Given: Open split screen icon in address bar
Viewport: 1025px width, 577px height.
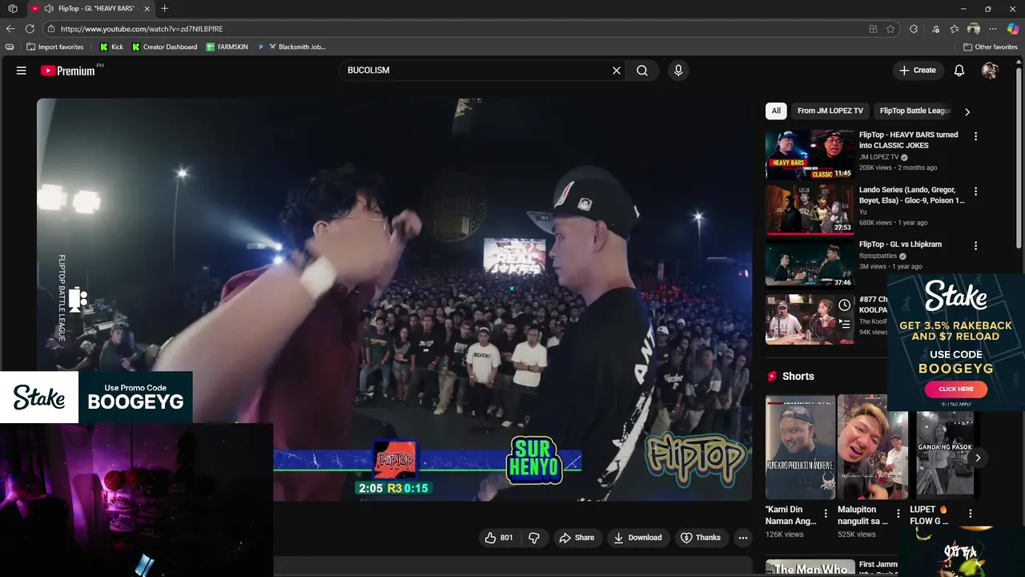Looking at the screenshot, I should click(873, 29).
